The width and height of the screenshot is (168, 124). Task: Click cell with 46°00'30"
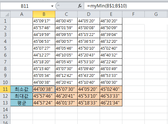(111, 82)
